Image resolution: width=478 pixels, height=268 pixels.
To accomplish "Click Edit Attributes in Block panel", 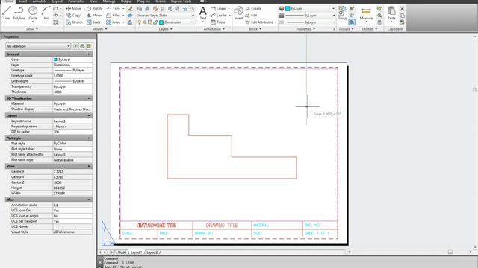I will pyautogui.click(x=259, y=22).
